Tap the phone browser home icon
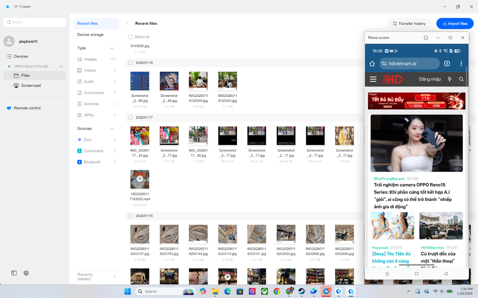 coord(372,63)
